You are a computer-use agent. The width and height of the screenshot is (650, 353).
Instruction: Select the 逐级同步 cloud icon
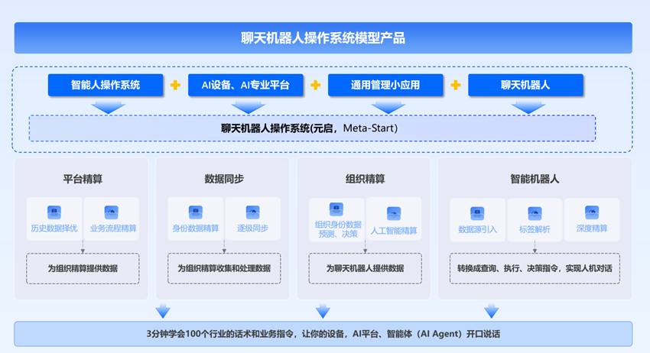tap(253, 212)
